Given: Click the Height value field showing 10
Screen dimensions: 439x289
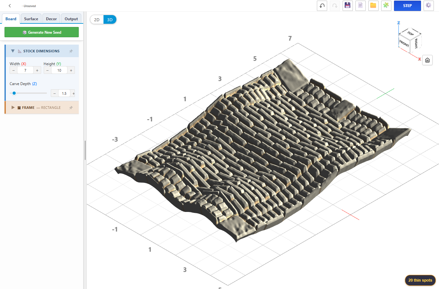Looking at the screenshot, I should pos(59,70).
